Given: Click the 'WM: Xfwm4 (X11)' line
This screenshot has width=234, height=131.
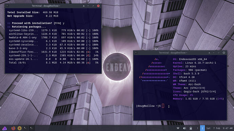Looking at the screenshot, I should pyautogui.click(x=184, y=81).
